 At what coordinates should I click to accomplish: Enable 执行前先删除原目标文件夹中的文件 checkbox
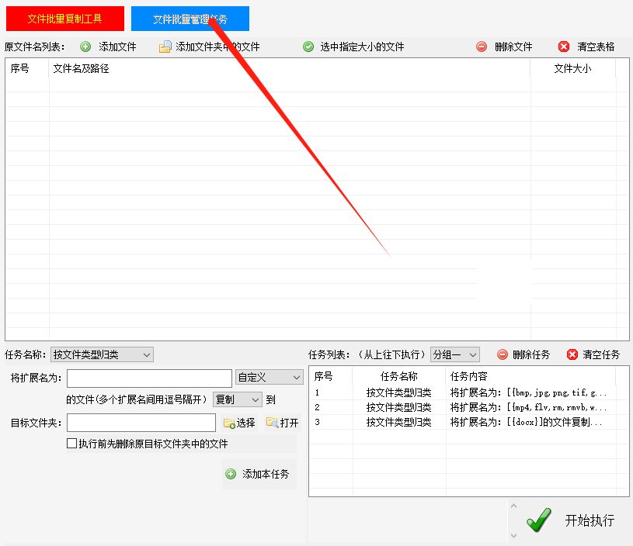tap(72, 443)
